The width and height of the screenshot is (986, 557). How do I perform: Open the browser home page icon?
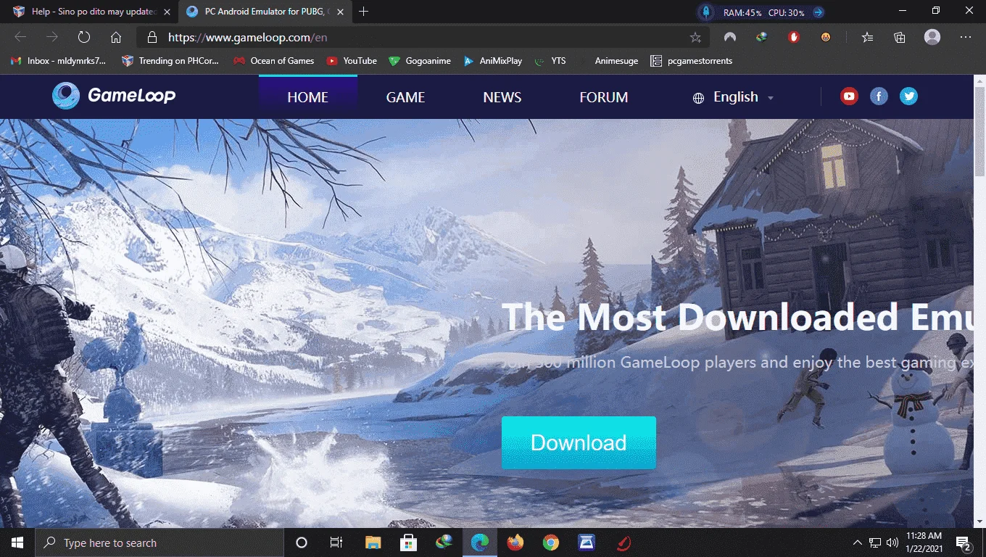tap(116, 37)
